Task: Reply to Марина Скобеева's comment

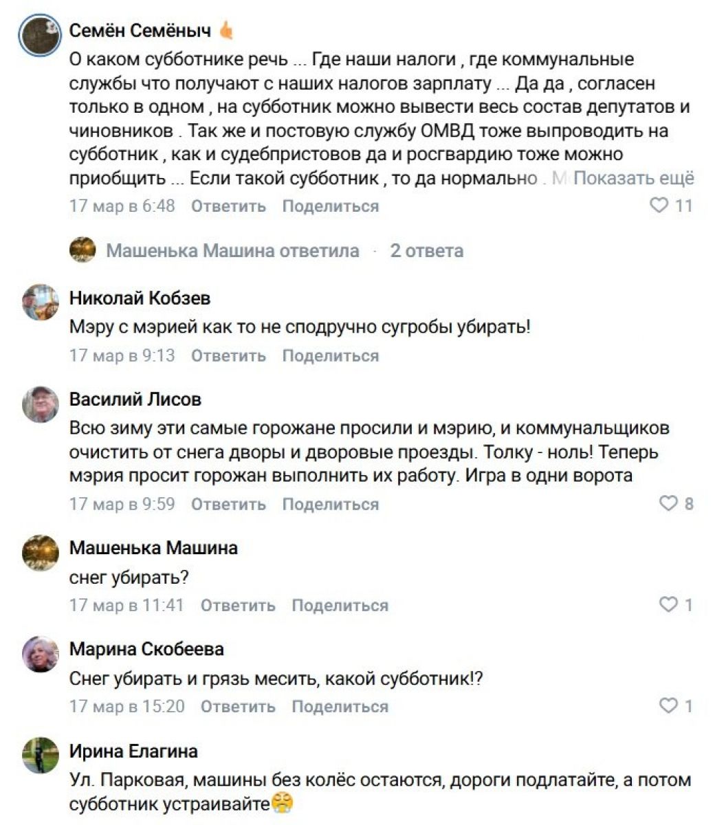Action: [238, 707]
